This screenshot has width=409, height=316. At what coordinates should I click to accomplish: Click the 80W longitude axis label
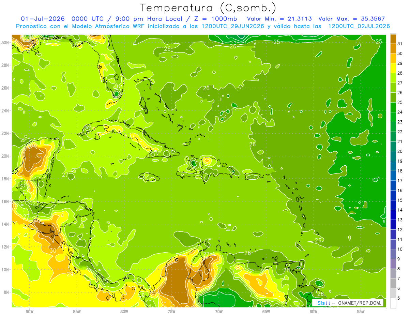pyautogui.click(x=124, y=312)
